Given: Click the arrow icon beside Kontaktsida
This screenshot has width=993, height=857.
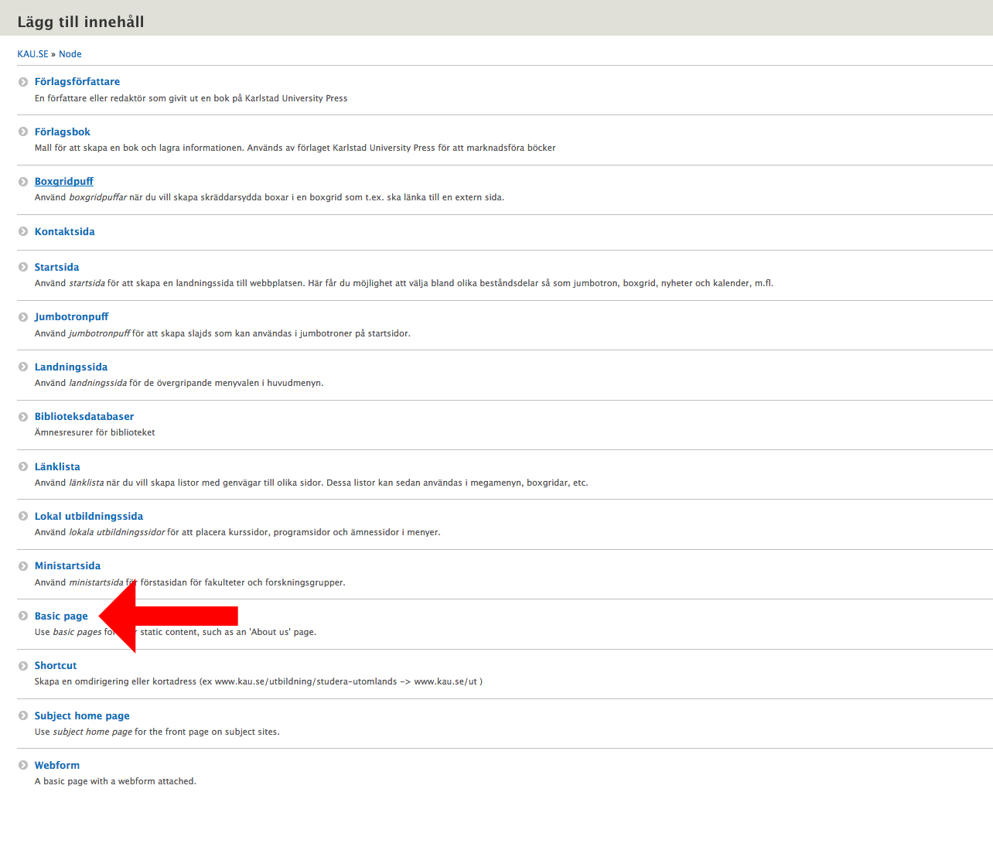Looking at the screenshot, I should (23, 231).
